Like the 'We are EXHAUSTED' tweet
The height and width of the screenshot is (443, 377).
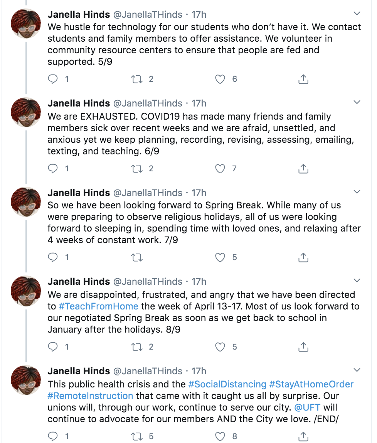220,169
